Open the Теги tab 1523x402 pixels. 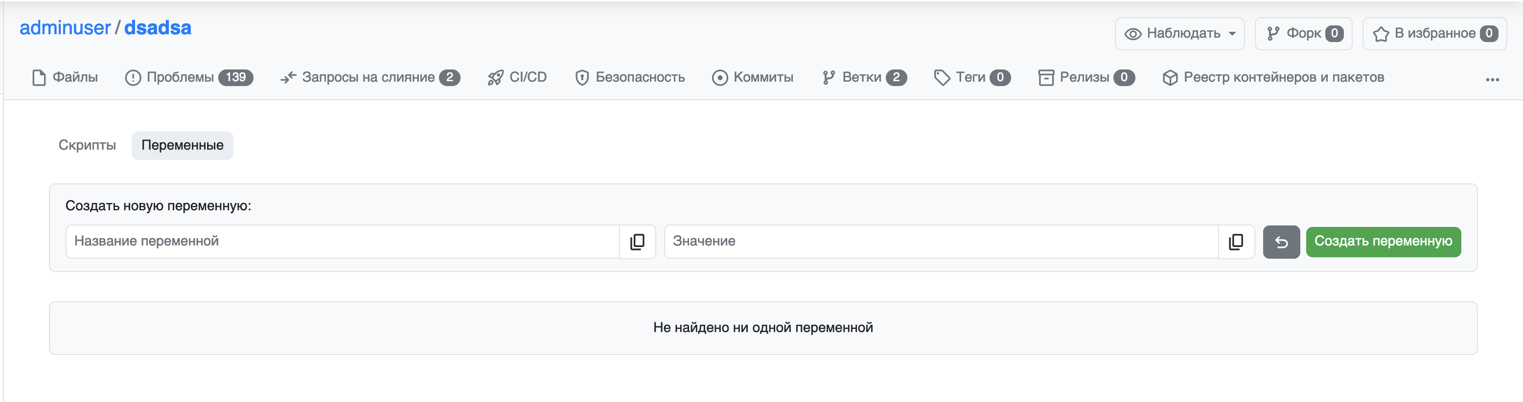coord(971,77)
